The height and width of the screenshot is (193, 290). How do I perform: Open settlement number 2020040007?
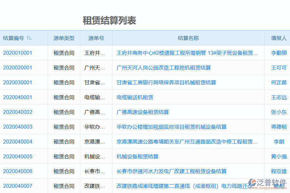pyautogui.click(x=17, y=186)
